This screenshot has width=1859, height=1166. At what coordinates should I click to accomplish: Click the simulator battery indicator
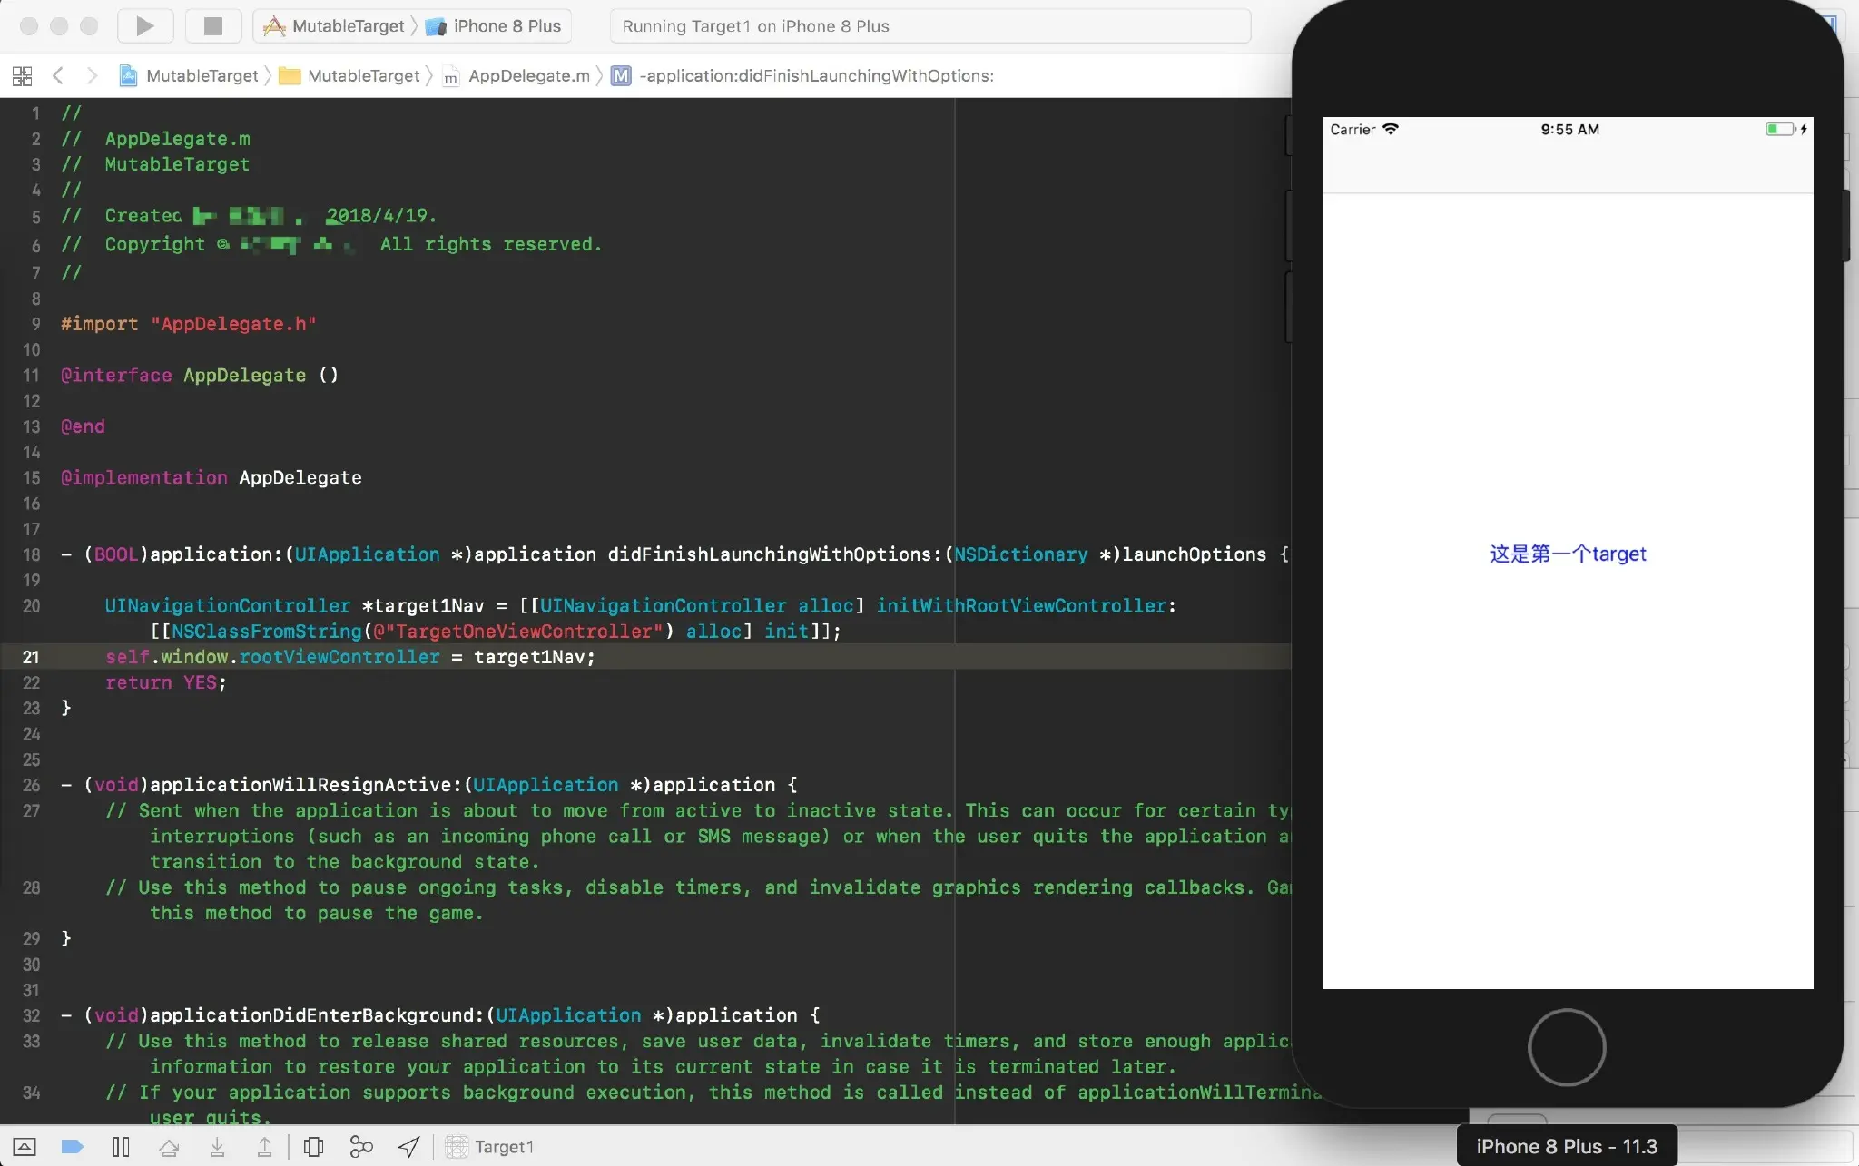1780,129
